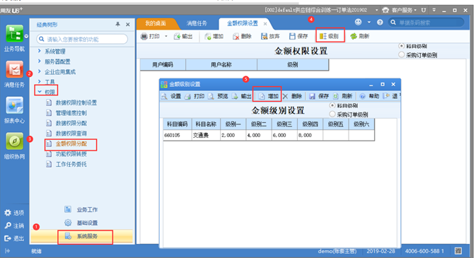Image resolution: width=476 pixels, height=258 pixels.
Task: Click 设置 in 金额级别设置 dialog toolbar
Action: pyautogui.click(x=171, y=96)
